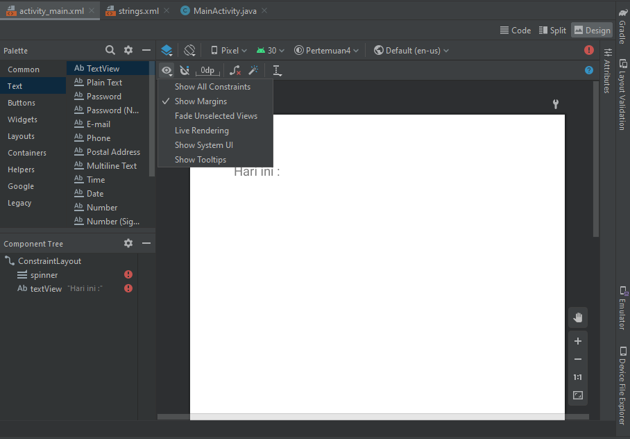Open Palette settings gear

(x=128, y=50)
